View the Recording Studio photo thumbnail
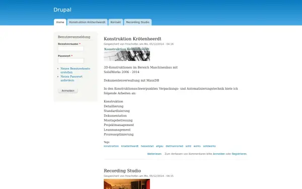This screenshot has width=302, height=189. click(127, 184)
